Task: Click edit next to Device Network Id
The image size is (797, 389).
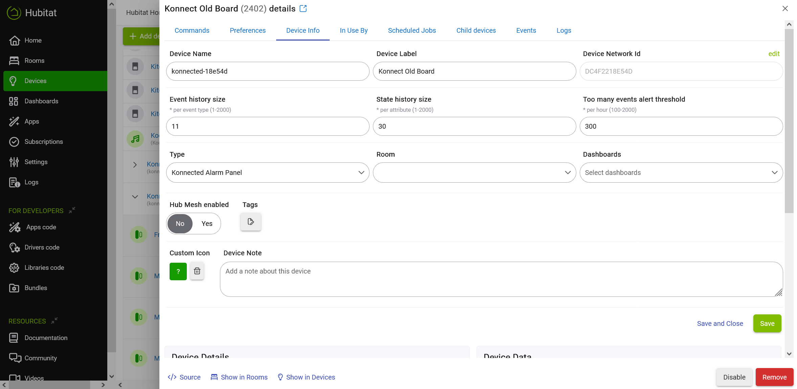Action: point(774,54)
